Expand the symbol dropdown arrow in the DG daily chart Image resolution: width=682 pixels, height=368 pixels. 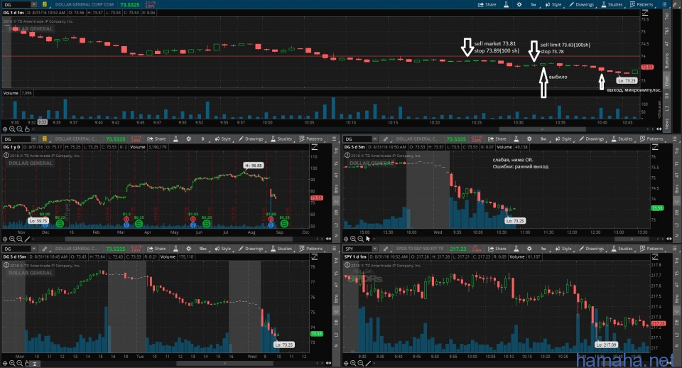[33, 139]
